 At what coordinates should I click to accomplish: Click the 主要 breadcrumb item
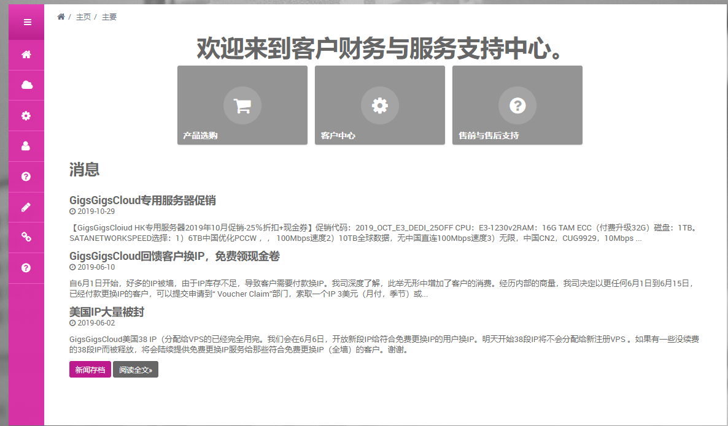(109, 17)
